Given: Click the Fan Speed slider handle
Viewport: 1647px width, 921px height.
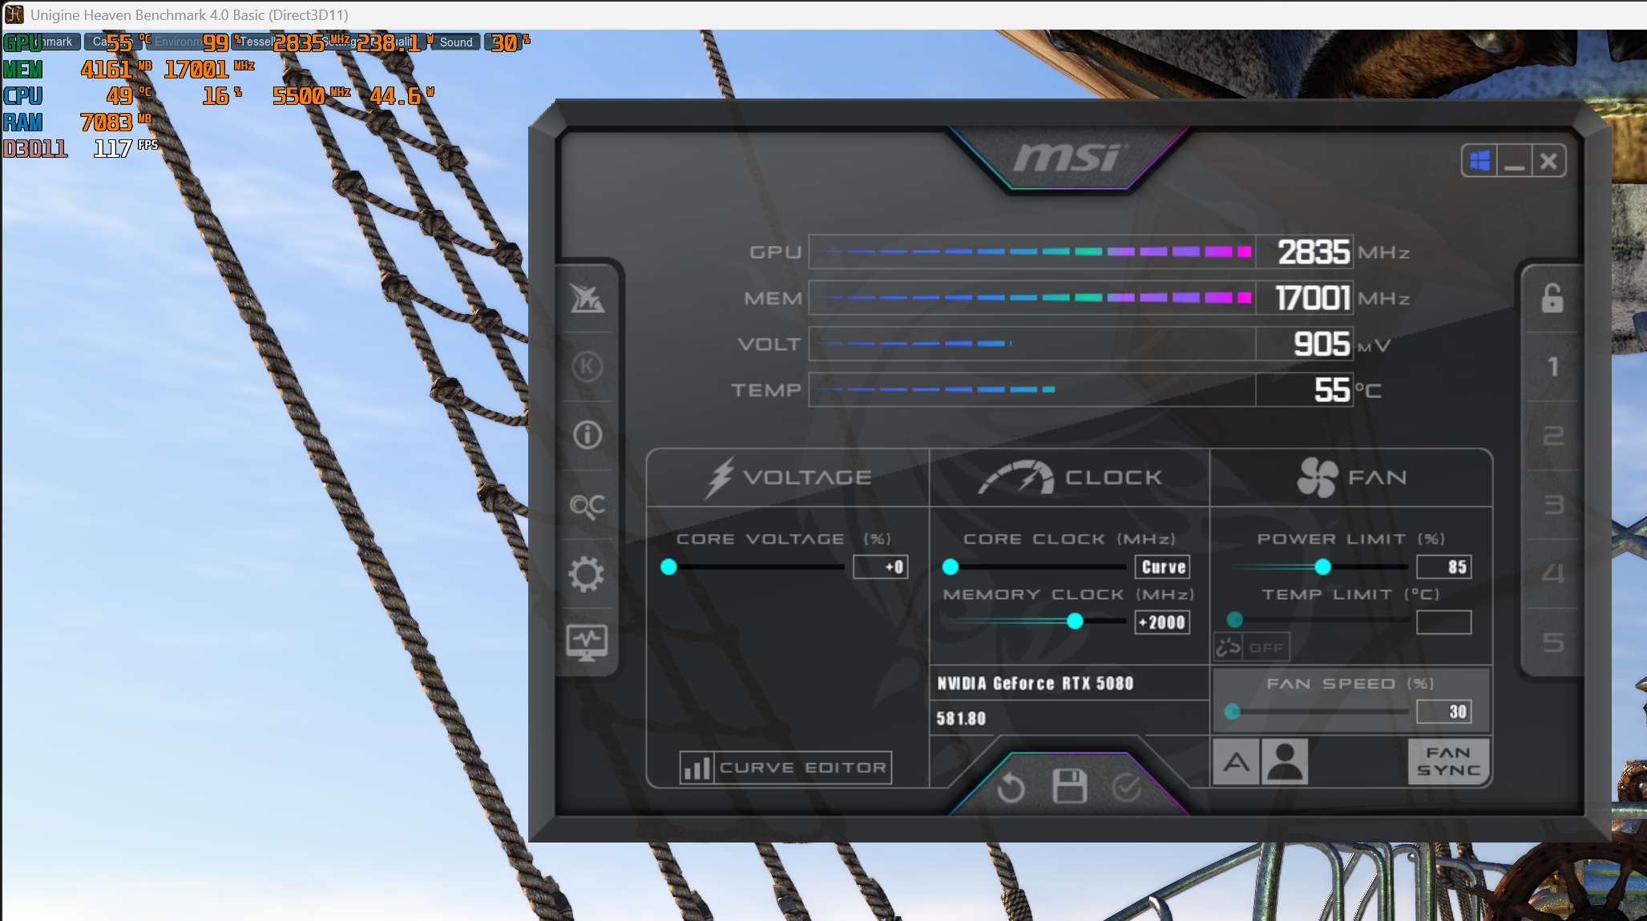Looking at the screenshot, I should click(1232, 711).
